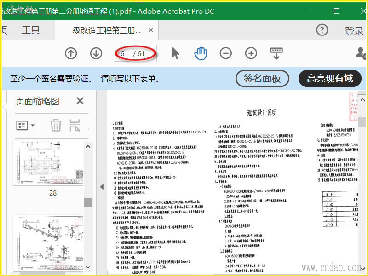Click the print pages icon in thumbnails panel
368x276 pixels.
(x=75, y=125)
